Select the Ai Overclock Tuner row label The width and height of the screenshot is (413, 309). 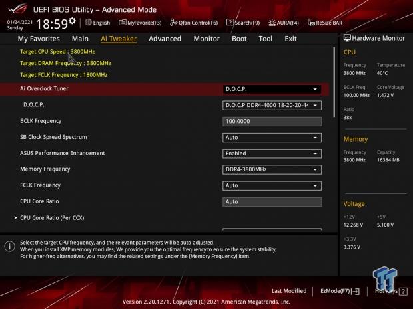pos(44,88)
